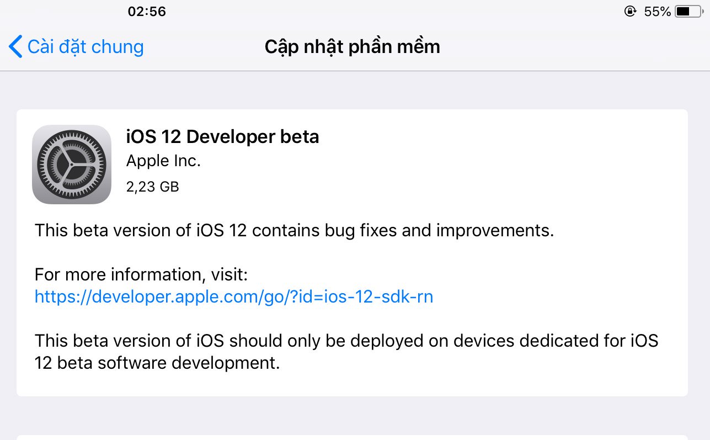The height and width of the screenshot is (440, 710).
Task: Open the developer.apple.com release notes link
Action: (233, 296)
